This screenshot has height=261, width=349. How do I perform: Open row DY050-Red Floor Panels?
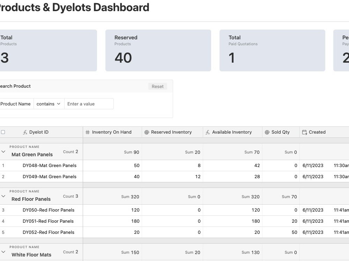tap(49, 210)
